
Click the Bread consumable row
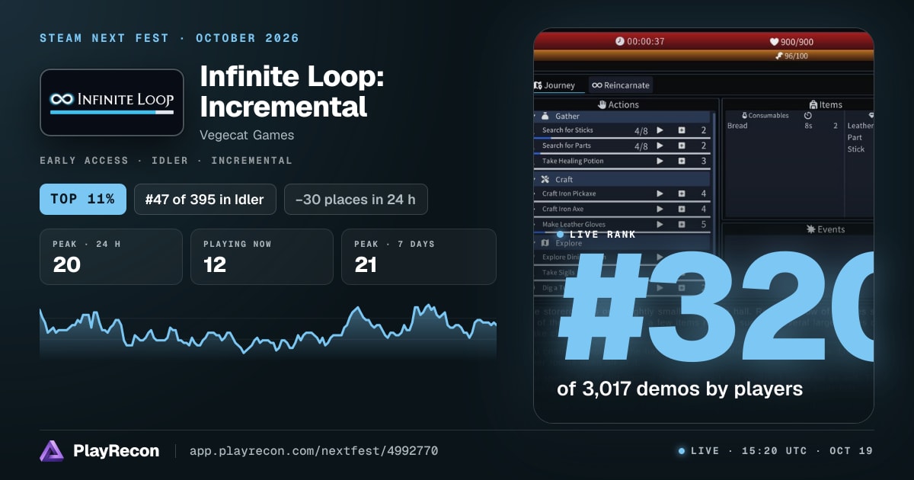pyautogui.click(x=783, y=126)
